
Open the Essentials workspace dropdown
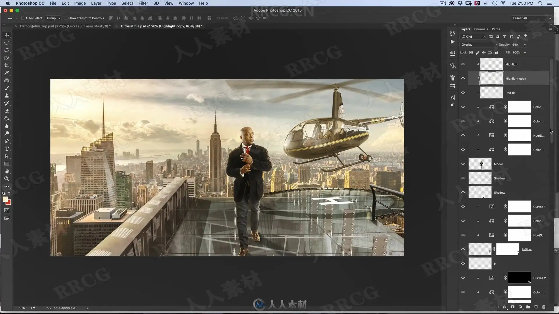[532, 18]
